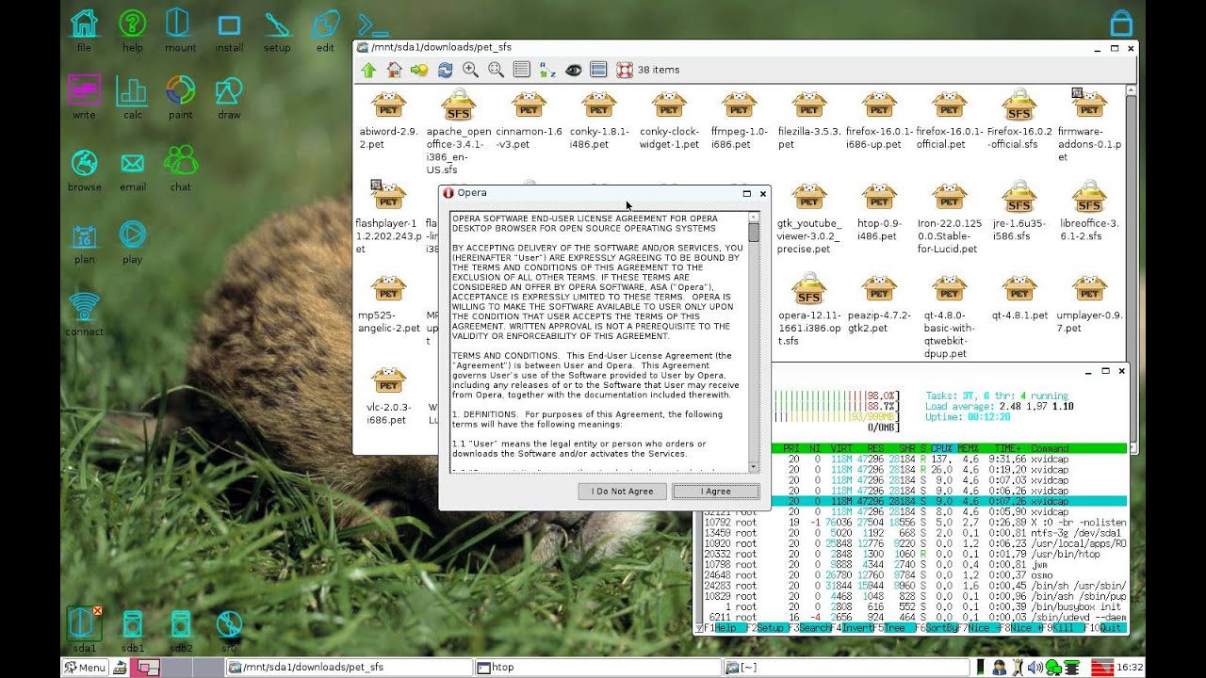The height and width of the screenshot is (678, 1206).
Task: Click F6 SortBy in htop
Action: (937, 627)
